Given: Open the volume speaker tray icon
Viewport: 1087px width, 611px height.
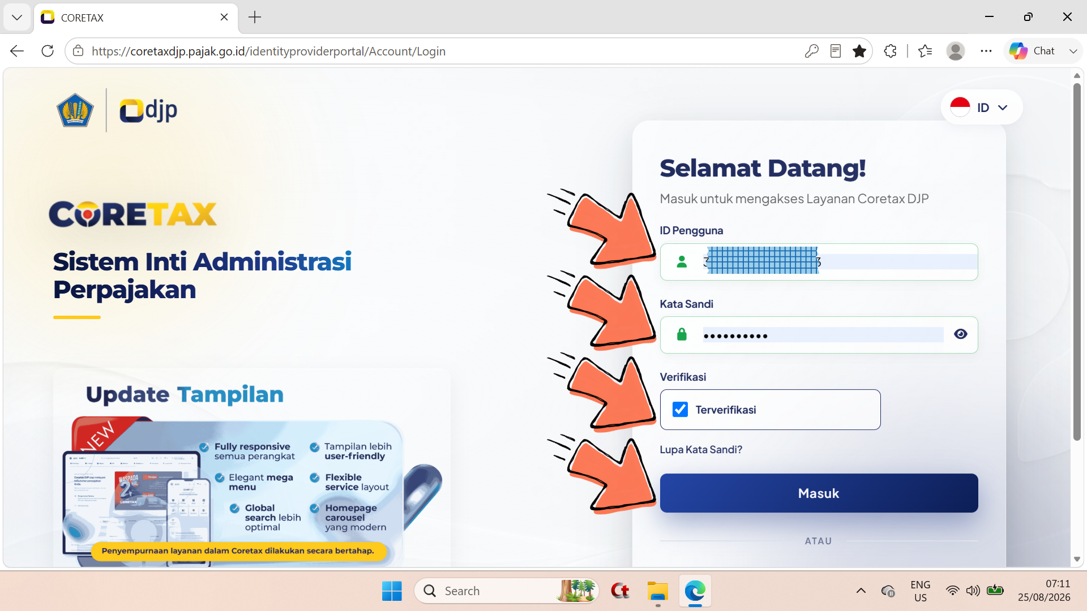Looking at the screenshot, I should [x=973, y=591].
